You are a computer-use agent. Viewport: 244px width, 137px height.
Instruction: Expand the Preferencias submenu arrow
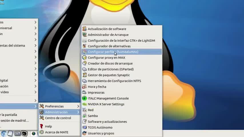pyautogui.click(x=78, y=106)
